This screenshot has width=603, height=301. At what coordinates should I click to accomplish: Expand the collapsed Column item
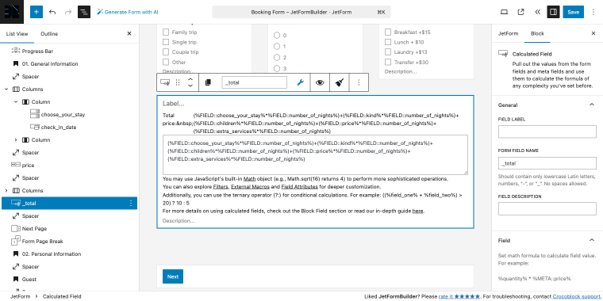tap(16, 139)
